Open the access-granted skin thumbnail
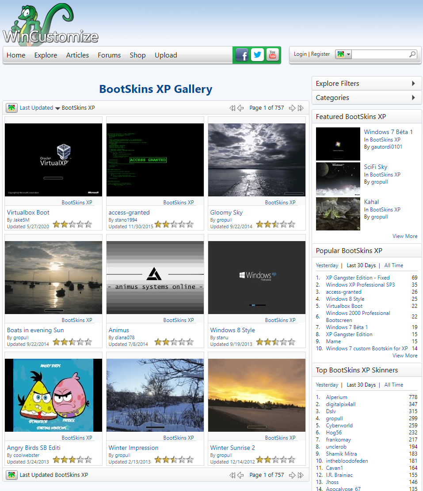The width and height of the screenshot is (423, 491). pos(155,160)
